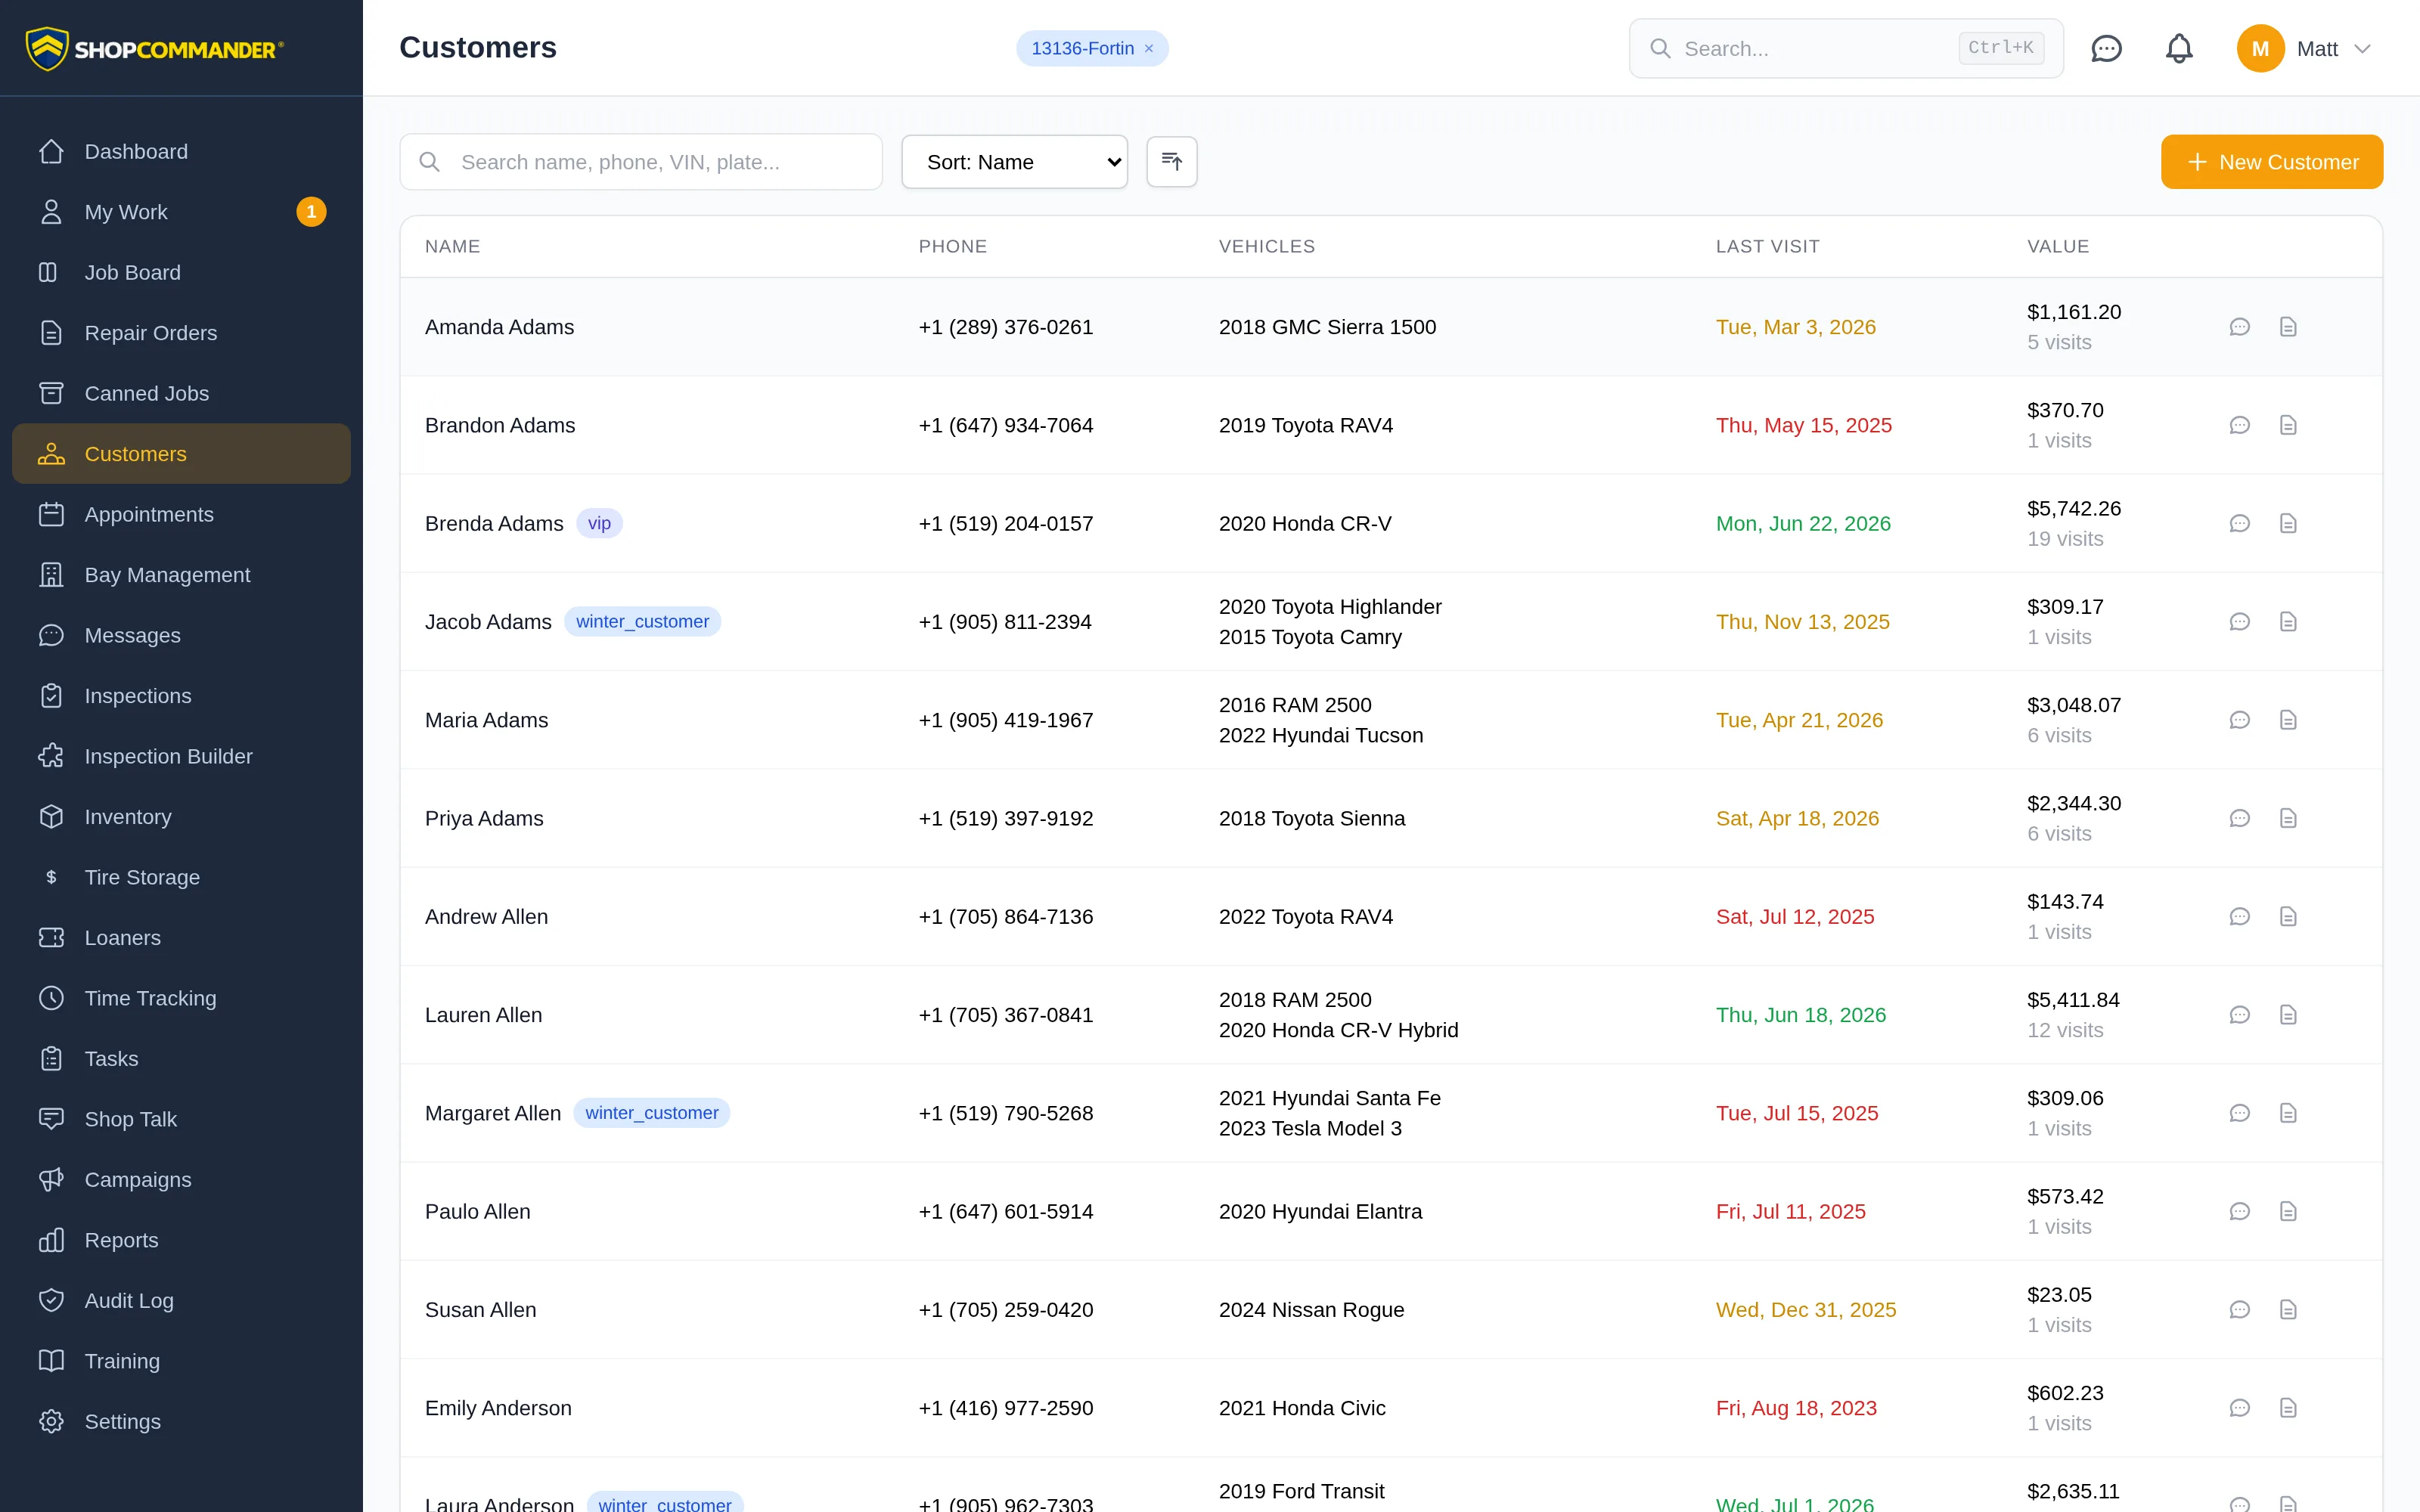
Task: Focus the global Search field
Action: pyautogui.click(x=1846, y=48)
